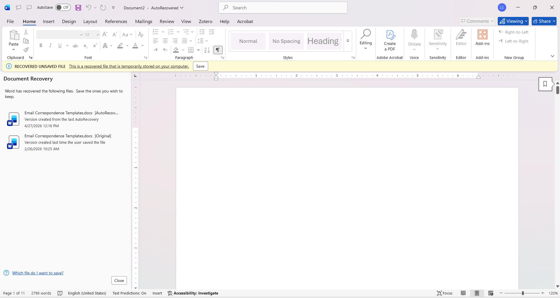Open the font color red swatch button
The width and height of the screenshot is (560, 298).
135,45
